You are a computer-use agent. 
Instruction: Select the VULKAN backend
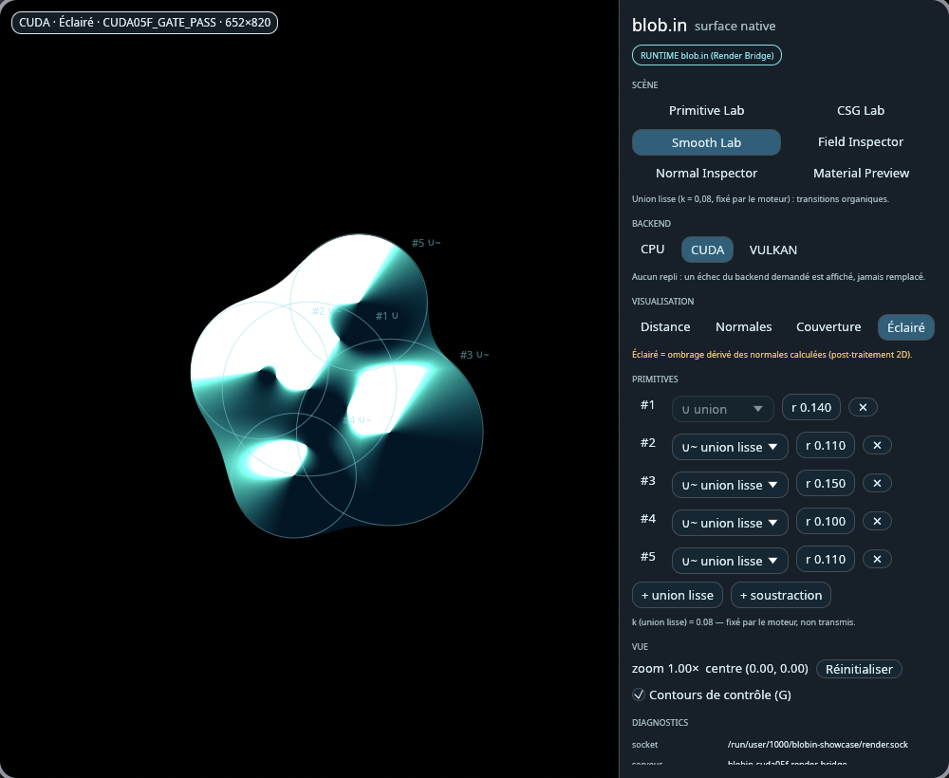click(772, 250)
